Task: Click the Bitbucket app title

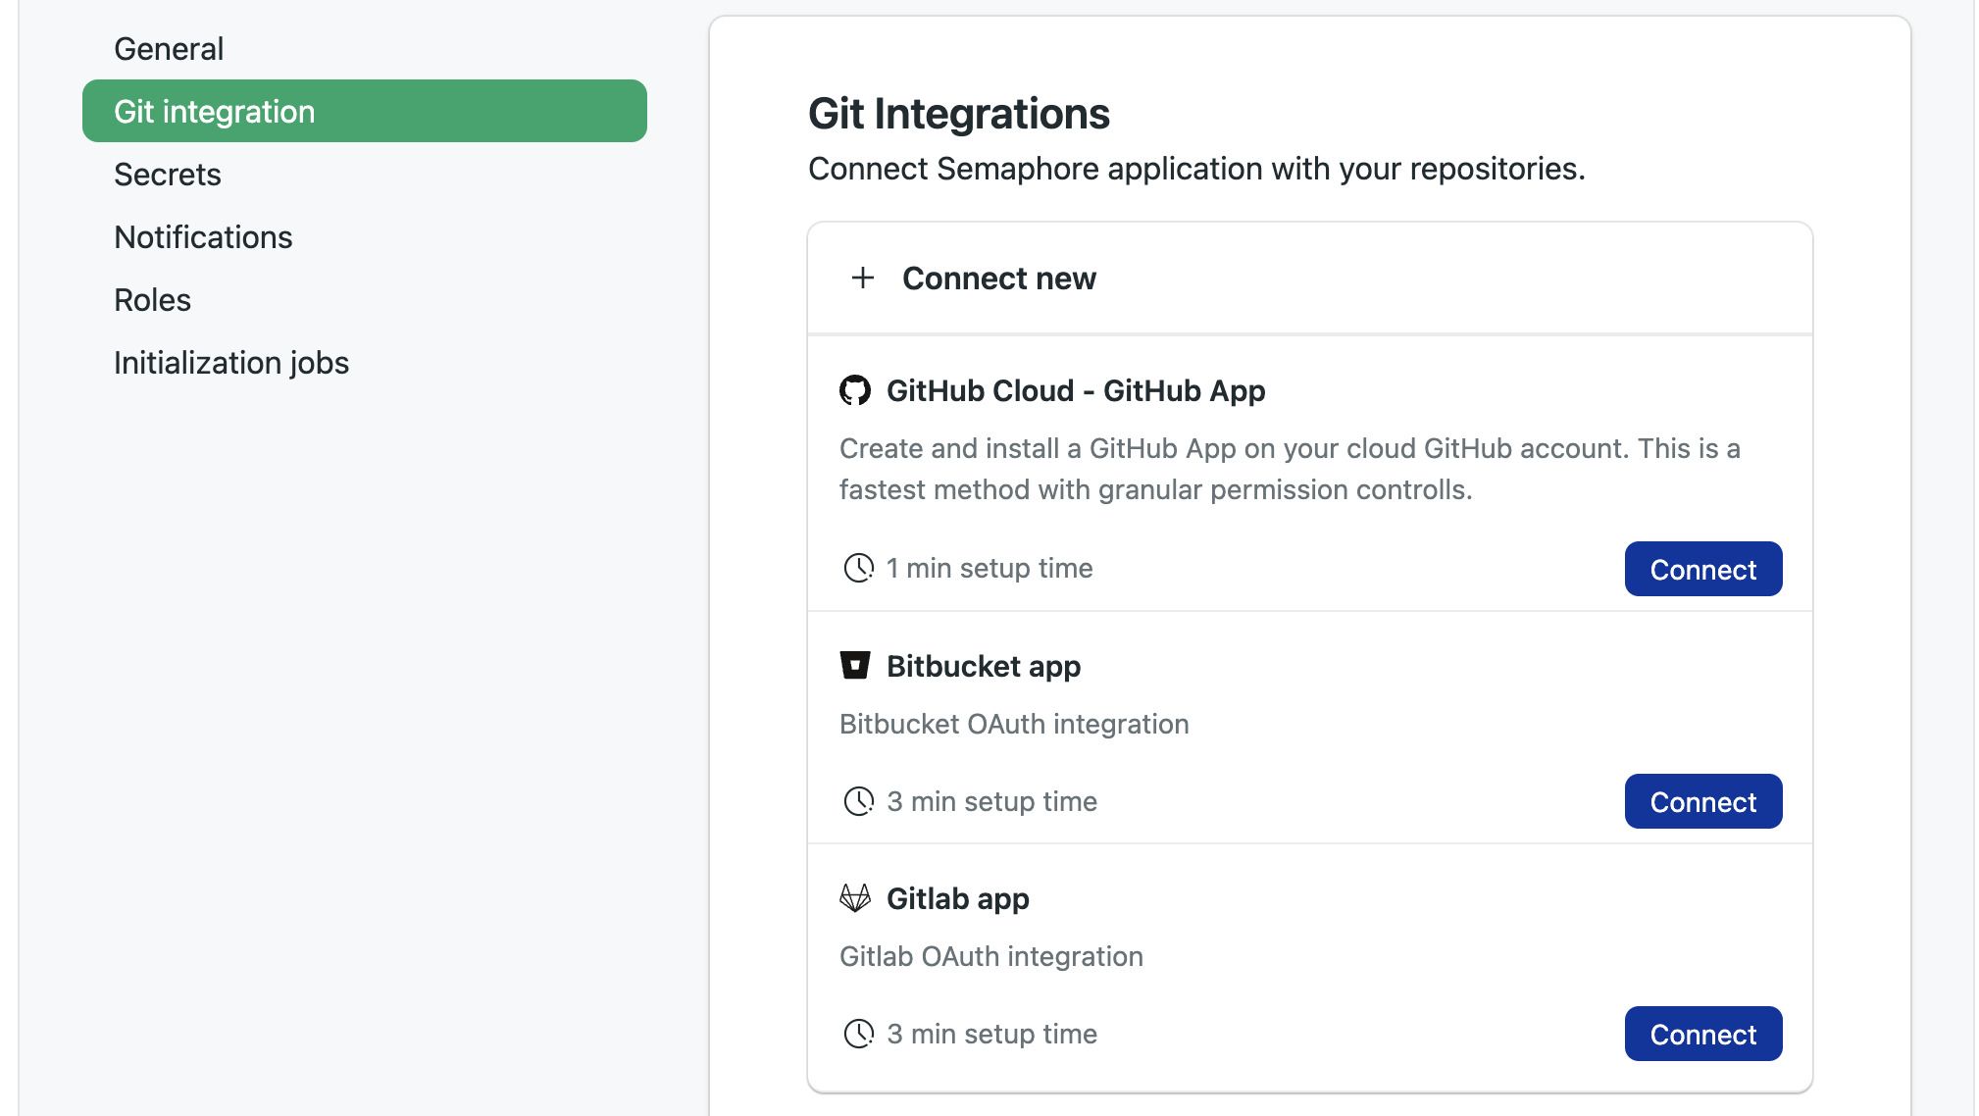Action: (984, 666)
